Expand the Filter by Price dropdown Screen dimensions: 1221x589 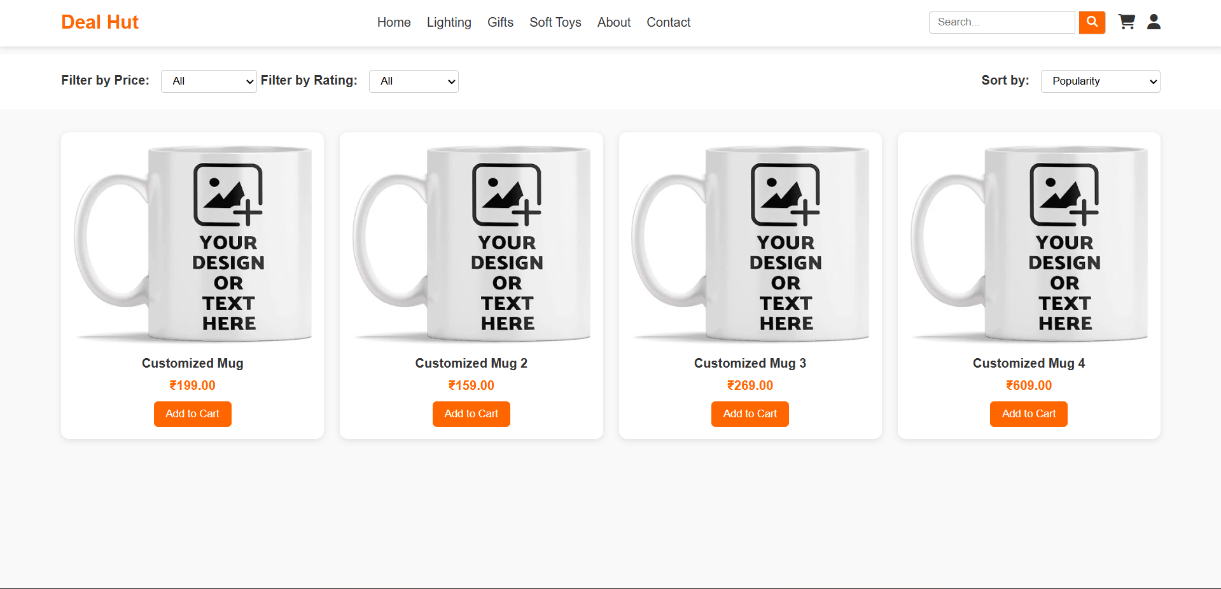pos(209,81)
